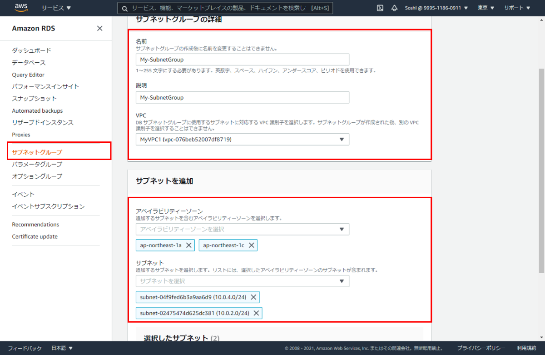Open Automated backups in sidebar
The image size is (545, 355).
(x=37, y=110)
